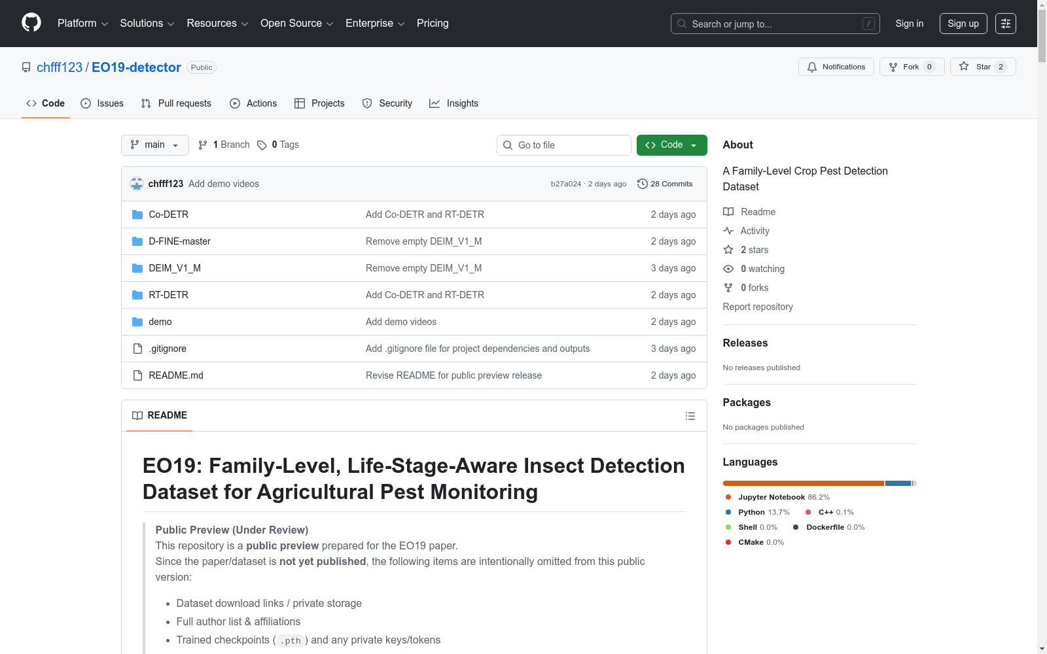Switch to the Projects tab
Viewport: 1047px width, 654px height.
point(319,103)
